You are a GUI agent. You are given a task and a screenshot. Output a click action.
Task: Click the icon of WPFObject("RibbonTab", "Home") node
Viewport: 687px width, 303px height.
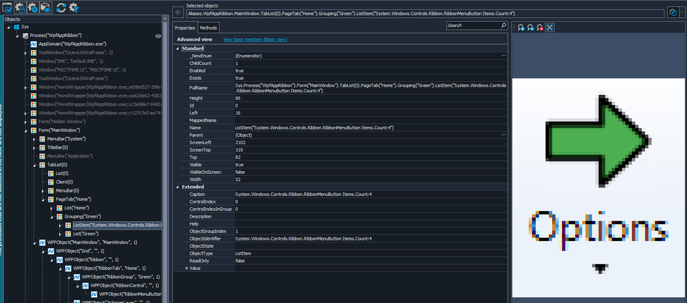[x=68, y=268]
